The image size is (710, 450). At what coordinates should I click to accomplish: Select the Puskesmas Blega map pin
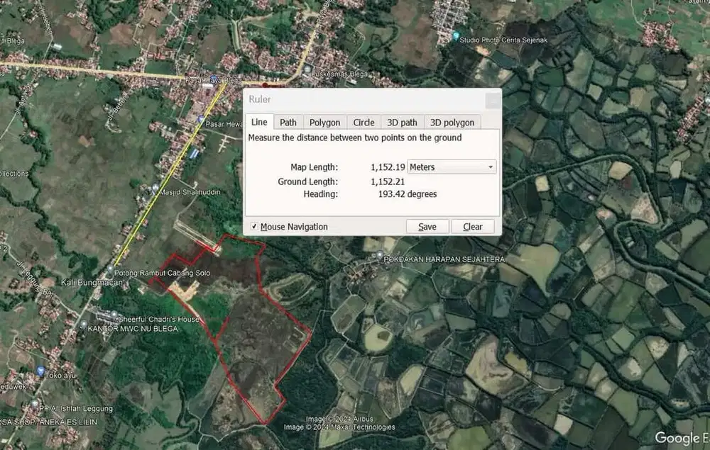click(x=307, y=70)
